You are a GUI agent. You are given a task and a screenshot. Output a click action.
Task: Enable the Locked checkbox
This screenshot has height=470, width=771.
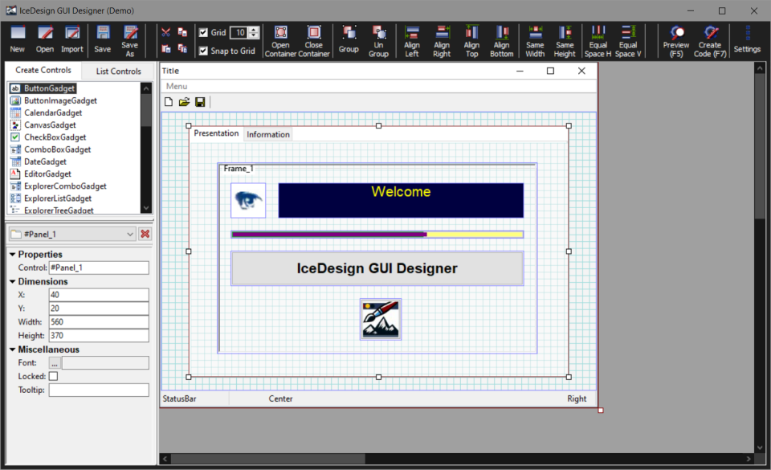[x=54, y=376]
